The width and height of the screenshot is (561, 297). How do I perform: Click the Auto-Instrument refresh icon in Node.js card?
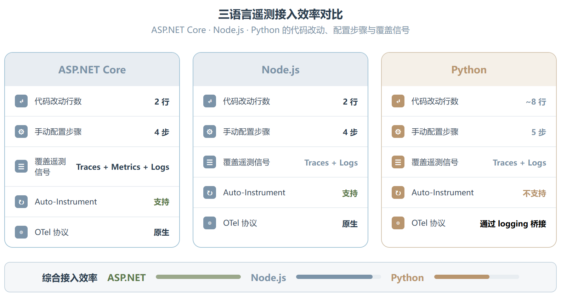210,192
